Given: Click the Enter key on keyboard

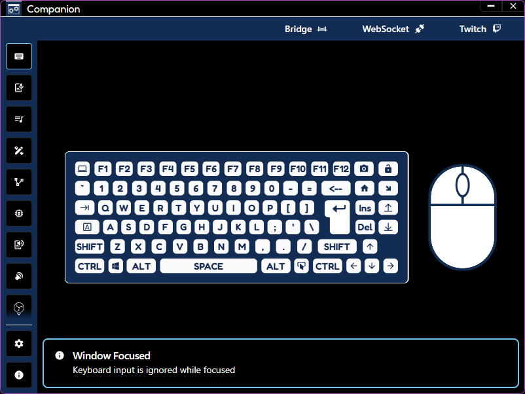Looking at the screenshot, I should tap(338, 217).
